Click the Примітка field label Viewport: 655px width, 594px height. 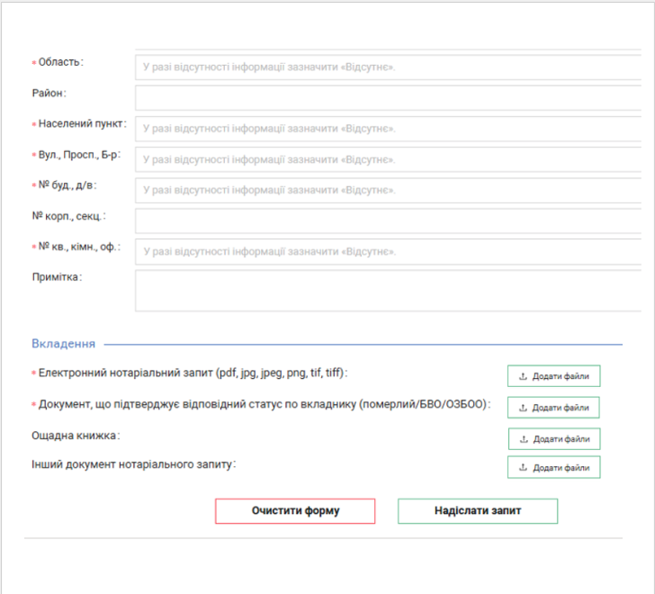[56, 277]
